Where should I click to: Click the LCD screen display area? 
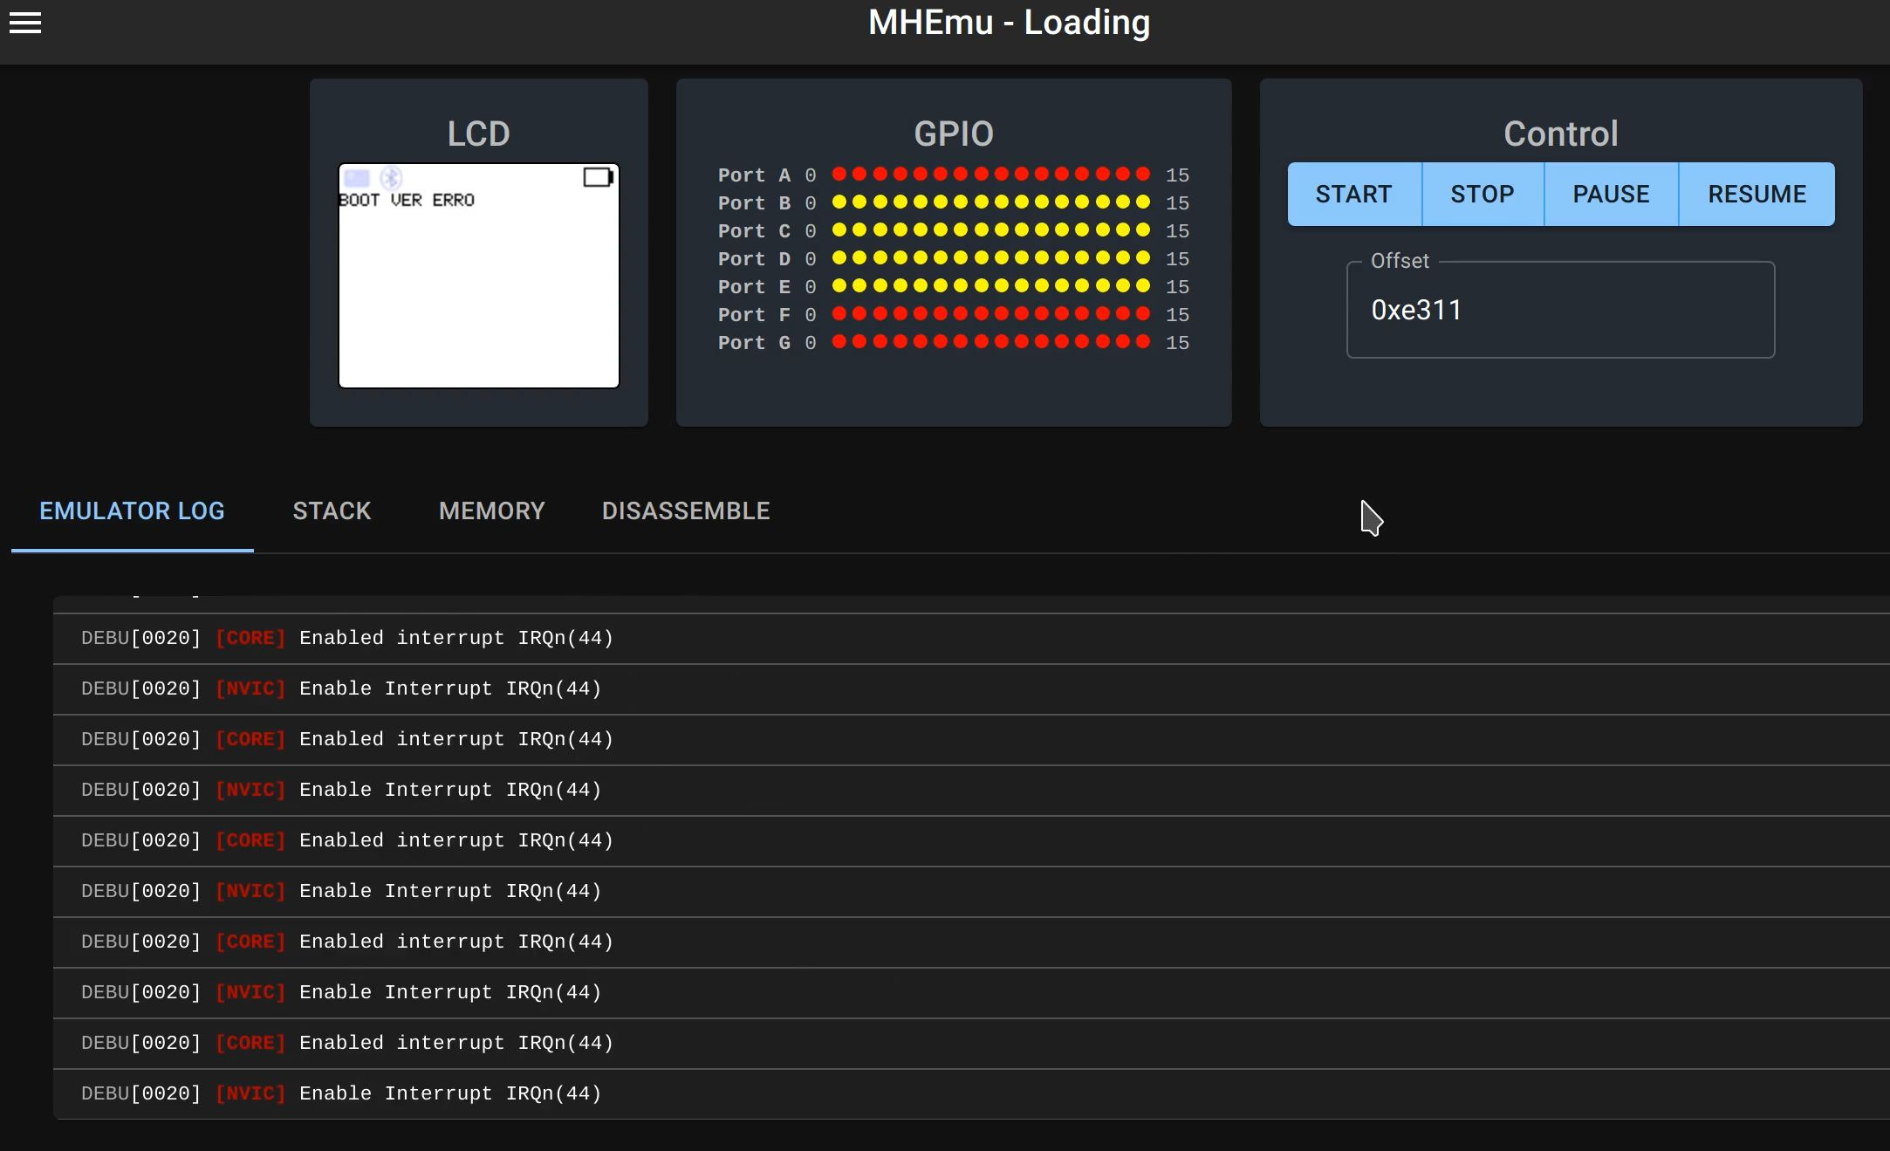tap(478, 288)
